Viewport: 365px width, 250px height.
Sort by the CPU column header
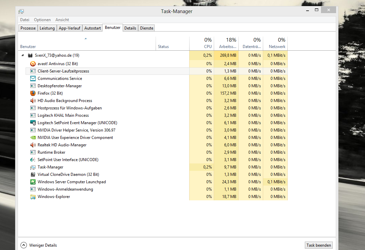click(202, 43)
